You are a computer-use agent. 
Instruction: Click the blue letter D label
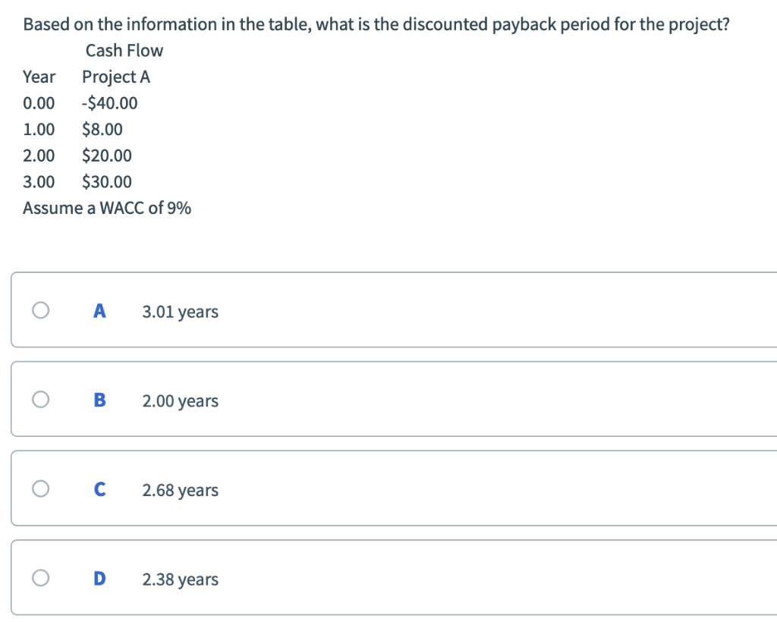pos(99,580)
